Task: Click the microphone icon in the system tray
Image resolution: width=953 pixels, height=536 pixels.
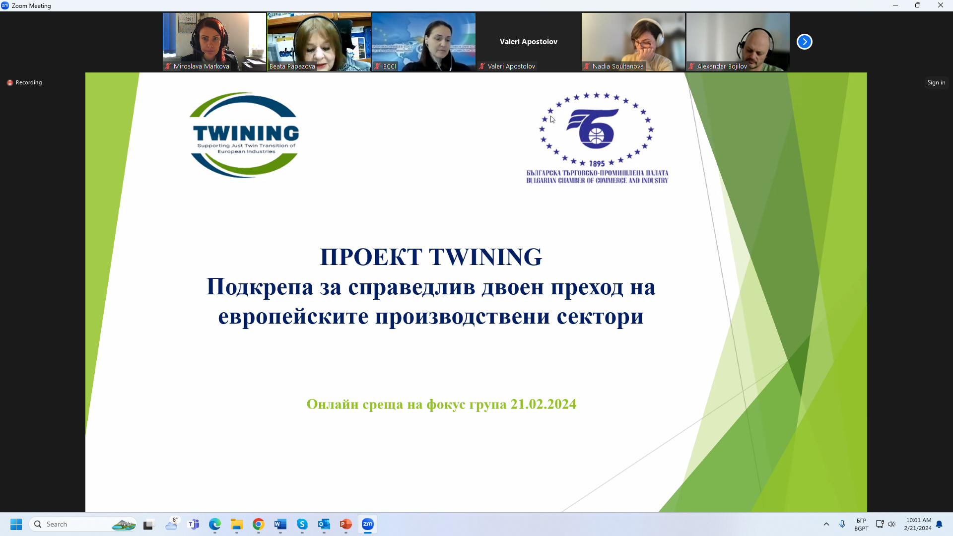Action: [842, 524]
